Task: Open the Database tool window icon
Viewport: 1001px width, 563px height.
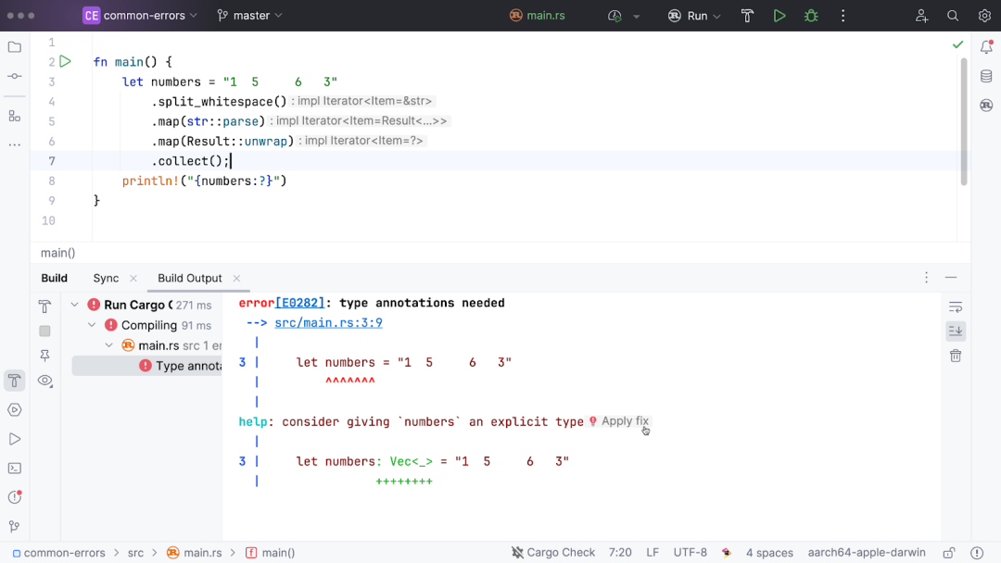Action: coord(986,77)
